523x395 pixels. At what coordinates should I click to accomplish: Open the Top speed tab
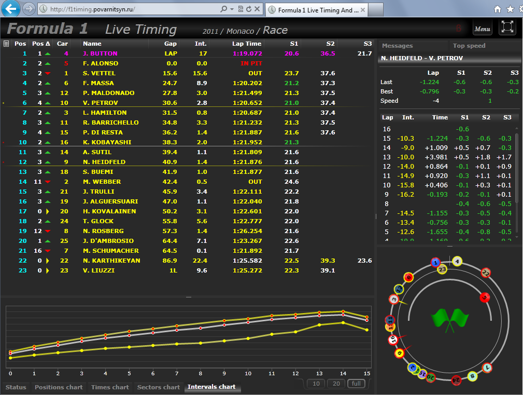click(x=469, y=46)
